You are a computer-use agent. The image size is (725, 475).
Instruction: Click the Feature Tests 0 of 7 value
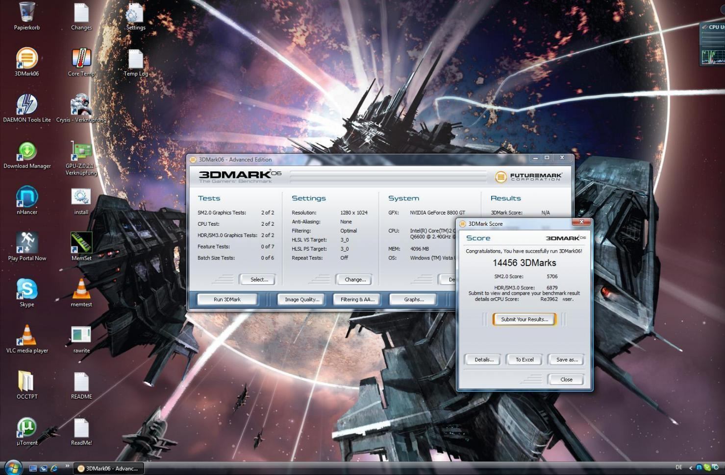point(267,246)
